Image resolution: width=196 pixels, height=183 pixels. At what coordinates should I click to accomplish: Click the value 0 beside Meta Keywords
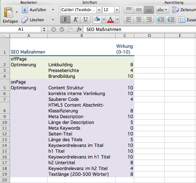(125, 128)
